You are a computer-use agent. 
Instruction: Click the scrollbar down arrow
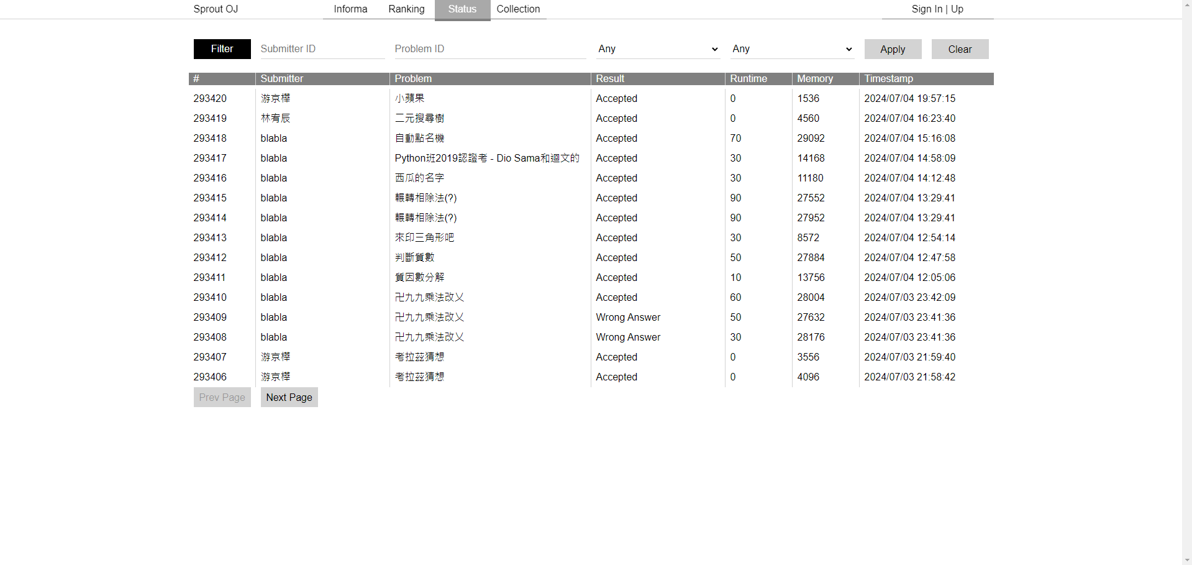point(1186,560)
